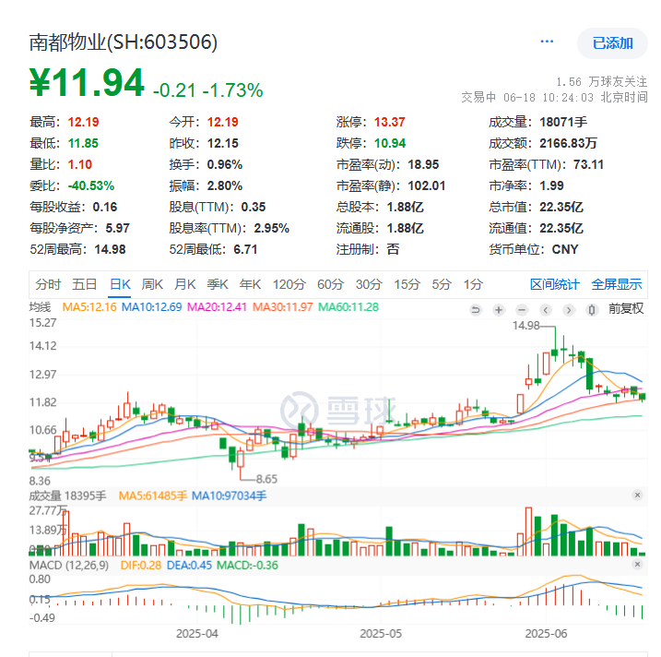The image size is (661, 657).
Task: Click the 成交量 18395手 volume label
Action: tap(67, 496)
